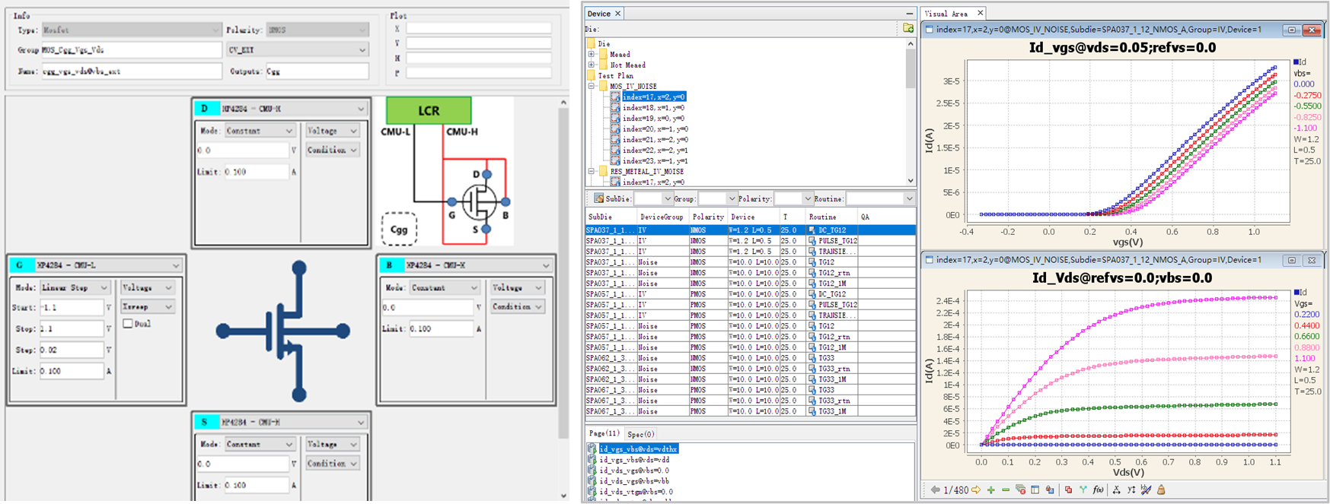Click the green plus add-plot icon
Screen dimensions: 1330x504
pos(990,490)
